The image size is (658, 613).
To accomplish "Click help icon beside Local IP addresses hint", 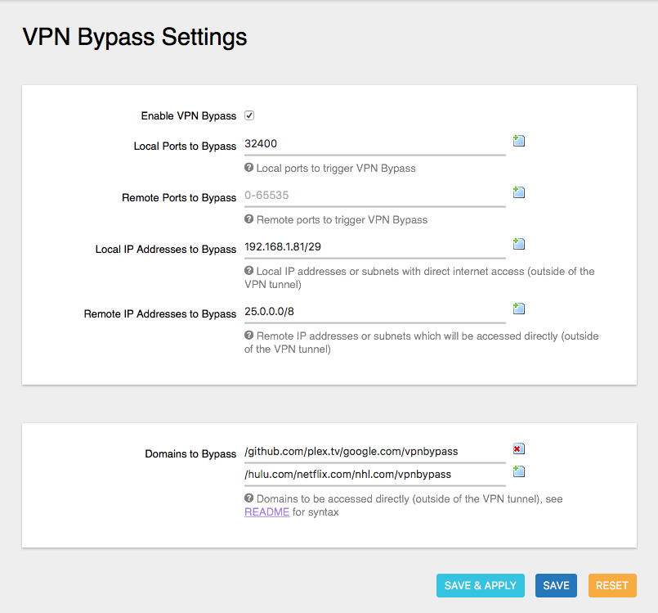I will point(249,271).
